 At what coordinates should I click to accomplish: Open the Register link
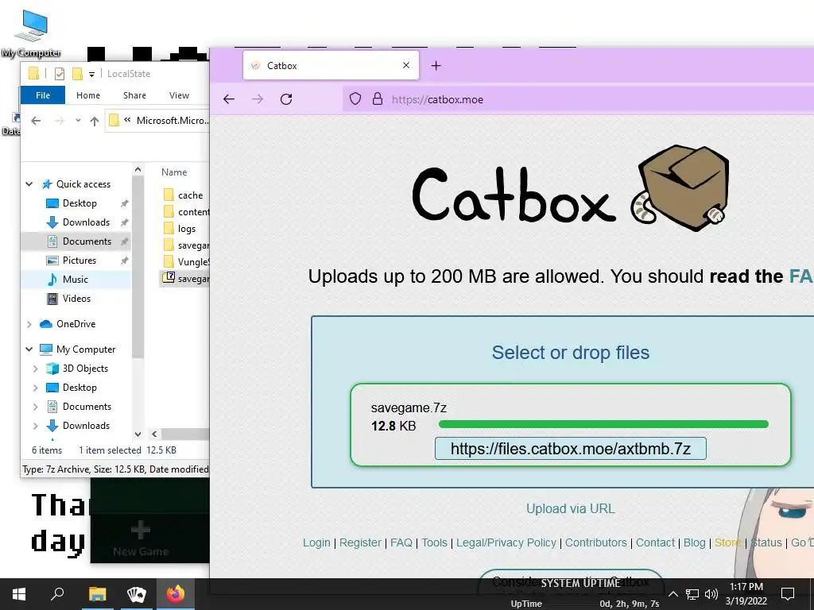click(360, 542)
